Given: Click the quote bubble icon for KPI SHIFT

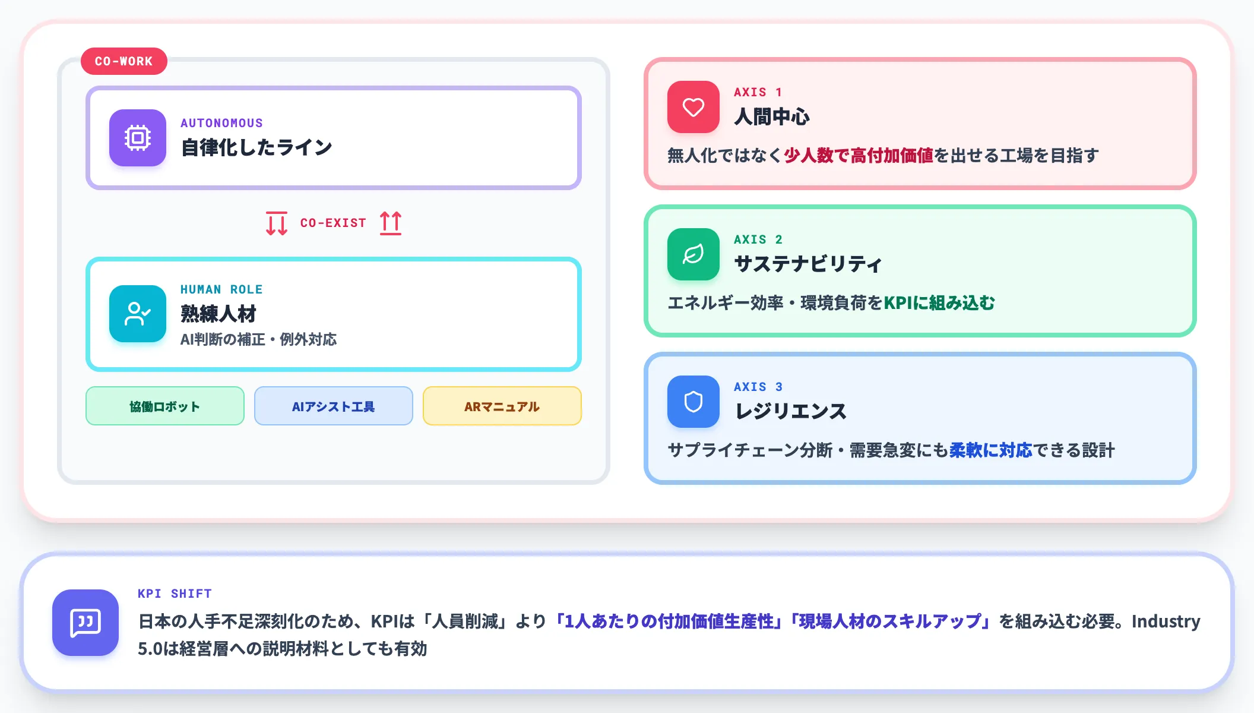Looking at the screenshot, I should [x=85, y=623].
